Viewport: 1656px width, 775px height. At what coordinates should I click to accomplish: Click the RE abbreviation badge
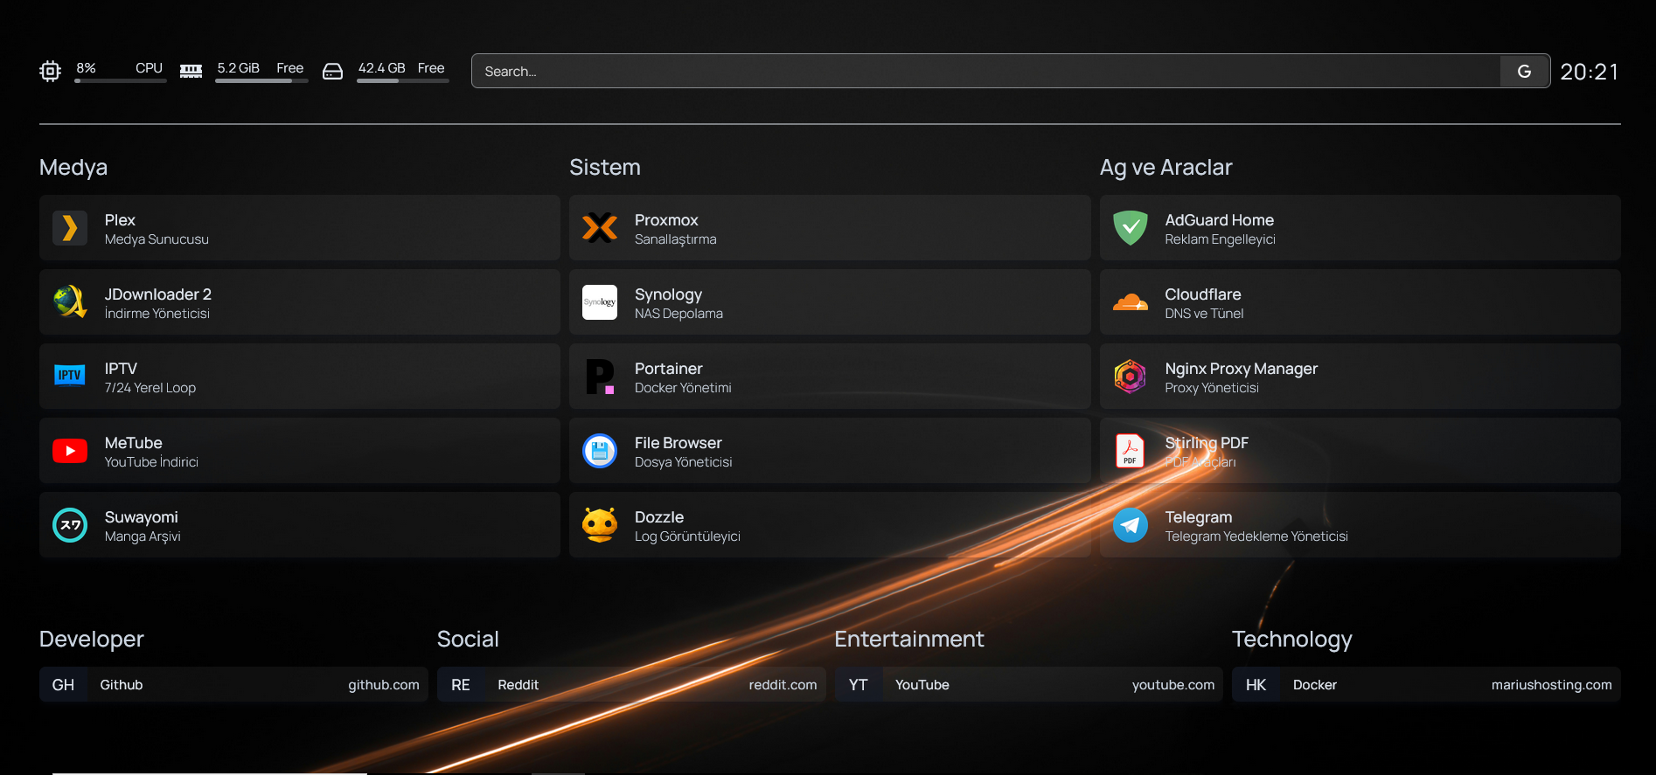[461, 685]
